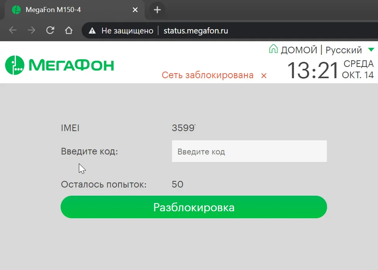Screen dimensions: 378x270
Task: Open the Русский language dropdown
Action: tap(343, 50)
